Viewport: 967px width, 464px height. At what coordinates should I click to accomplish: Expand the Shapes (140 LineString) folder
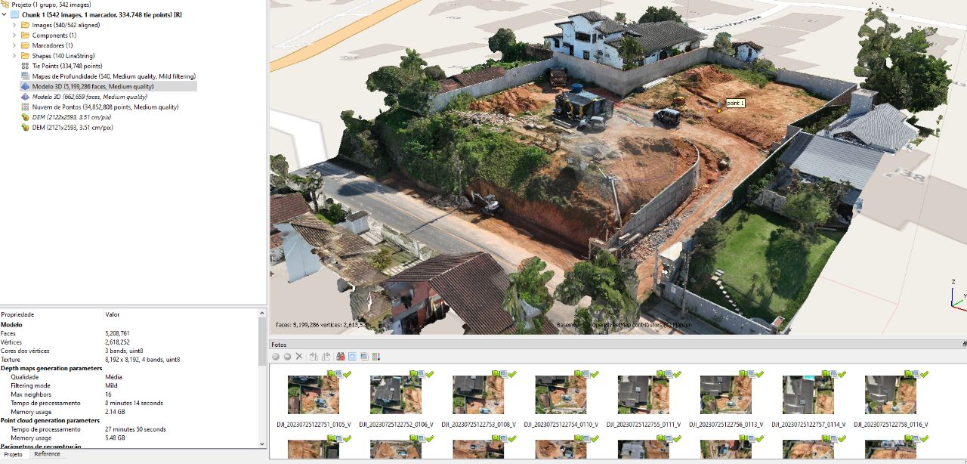click(x=14, y=56)
